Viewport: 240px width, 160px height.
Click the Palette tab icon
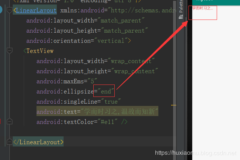181,17
